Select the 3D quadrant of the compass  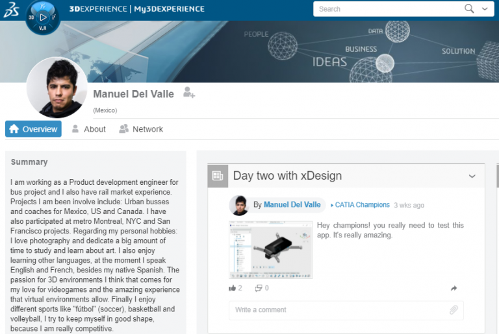[32, 18]
